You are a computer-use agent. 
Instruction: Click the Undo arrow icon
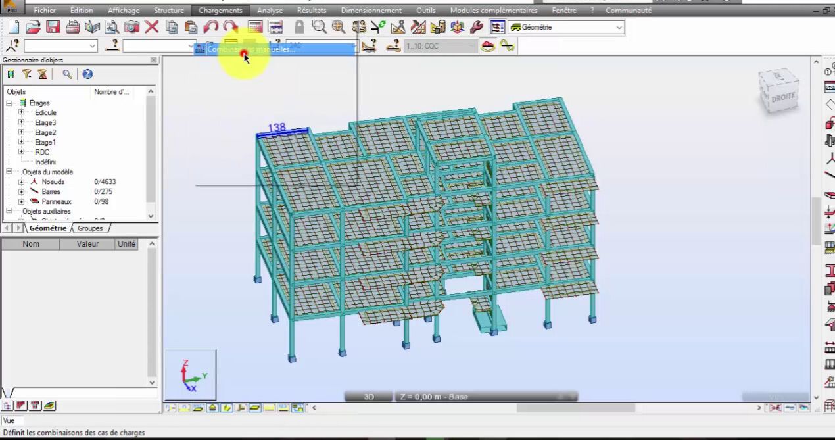[x=210, y=27]
